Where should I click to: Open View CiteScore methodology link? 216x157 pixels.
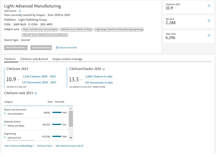click(x=19, y=146)
